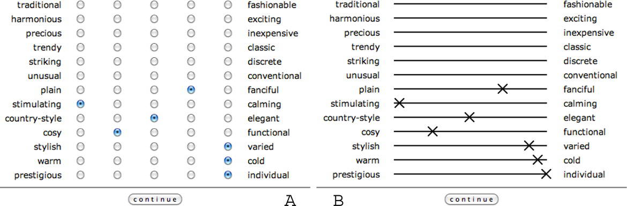Pick first radio button beside stylish

point(80,147)
